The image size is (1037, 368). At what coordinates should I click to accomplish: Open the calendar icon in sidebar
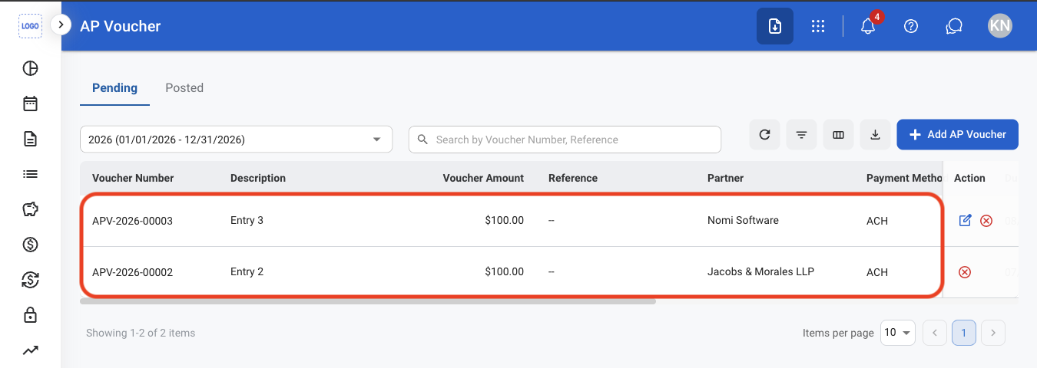point(30,103)
